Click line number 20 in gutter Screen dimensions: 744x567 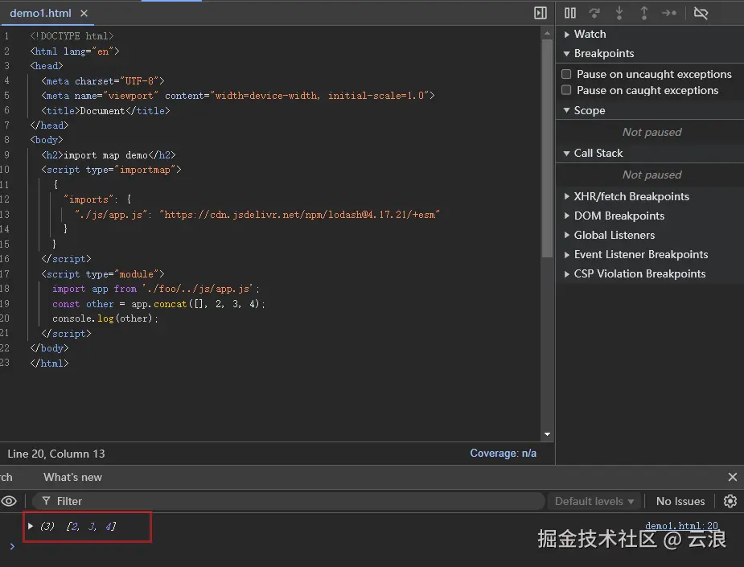coord(5,318)
